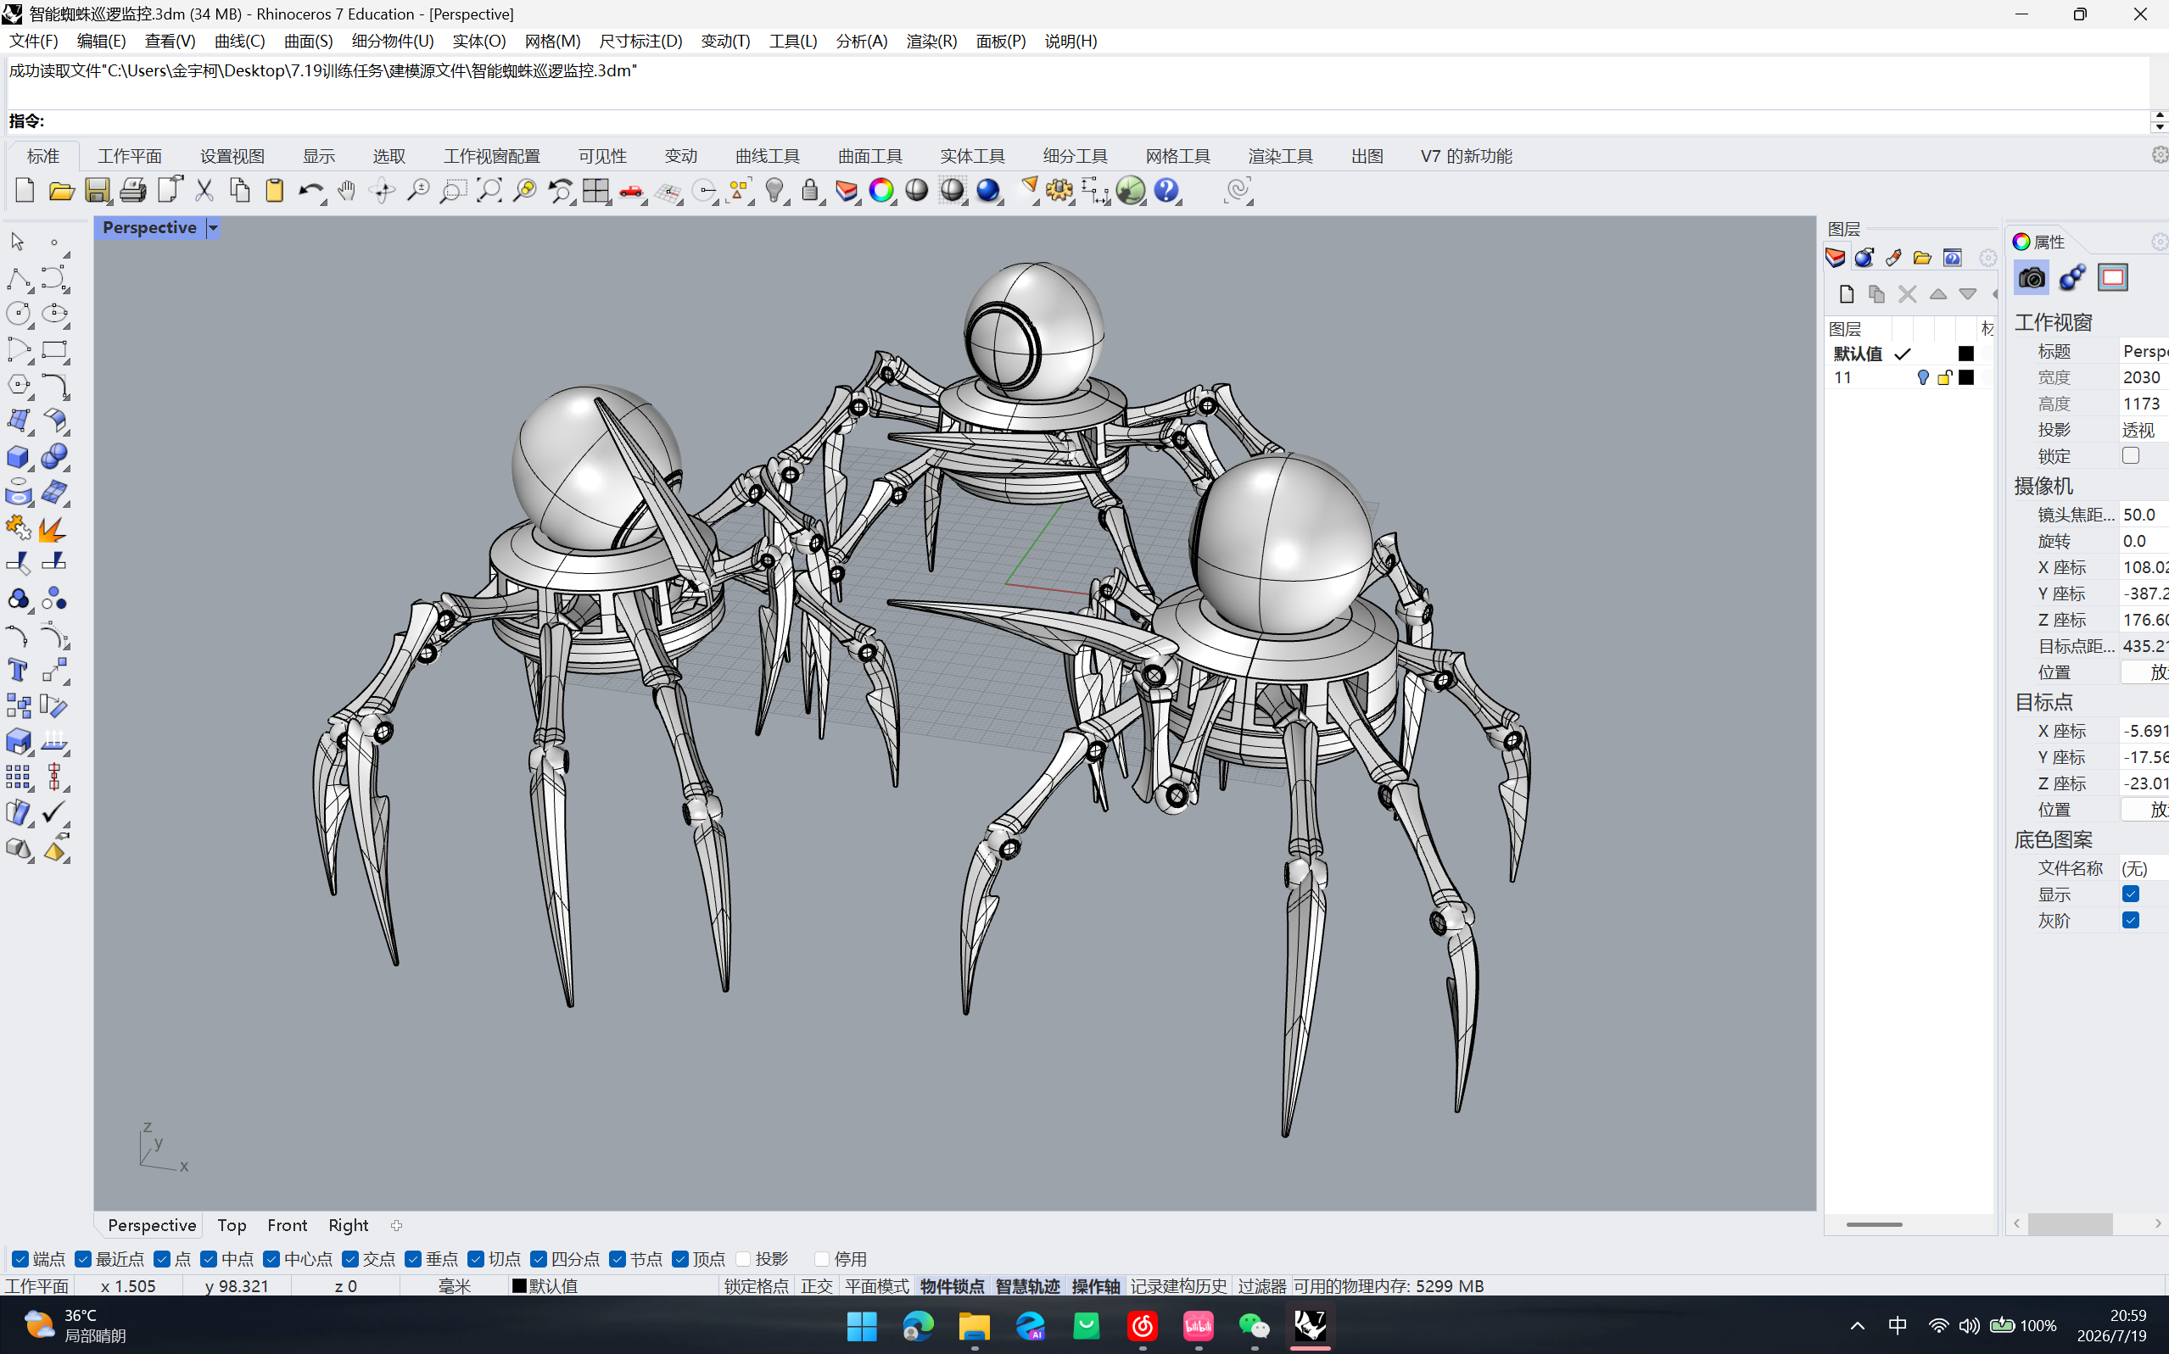
Task: Toggle 物件锁点 in status bar
Action: click(x=952, y=1286)
